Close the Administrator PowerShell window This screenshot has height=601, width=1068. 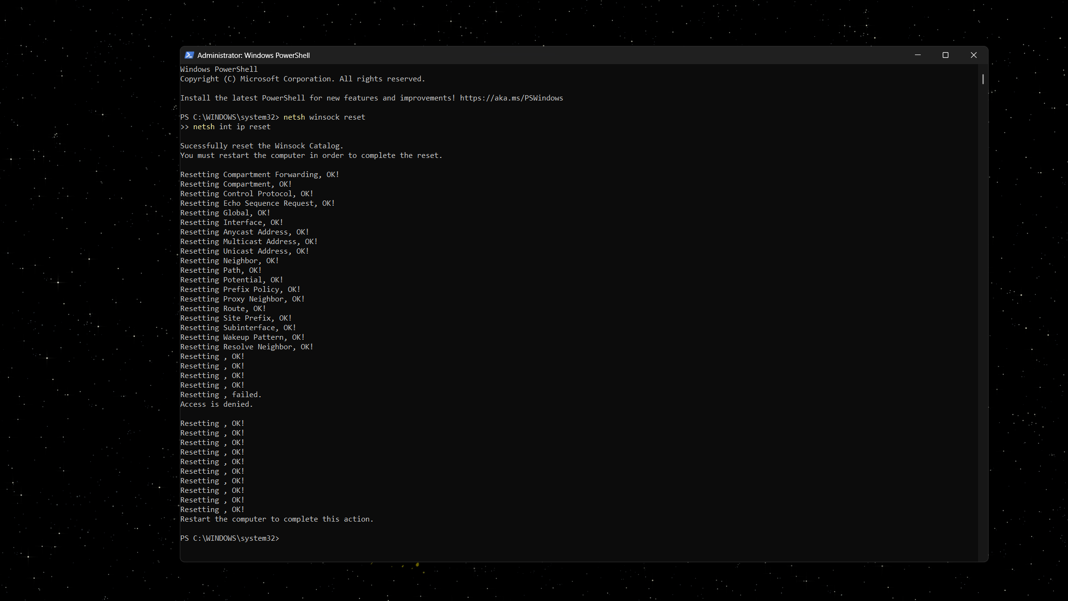[x=973, y=55]
